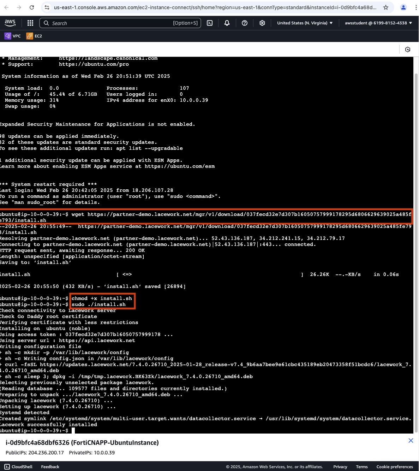Open CloudShell from the footer
Viewport: 419px width, 471px height.
[x=18, y=467]
